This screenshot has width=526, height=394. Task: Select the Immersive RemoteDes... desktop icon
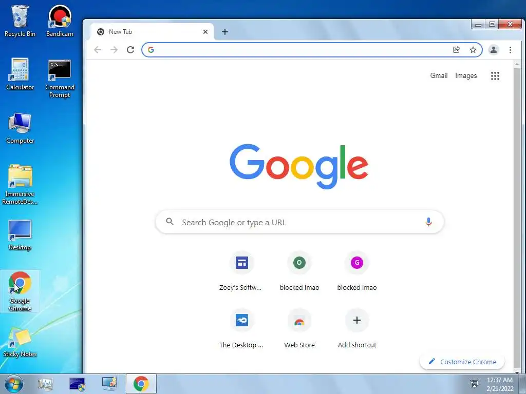click(20, 185)
